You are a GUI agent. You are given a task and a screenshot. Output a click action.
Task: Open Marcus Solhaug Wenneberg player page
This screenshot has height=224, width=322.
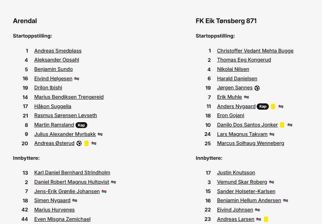(x=250, y=143)
